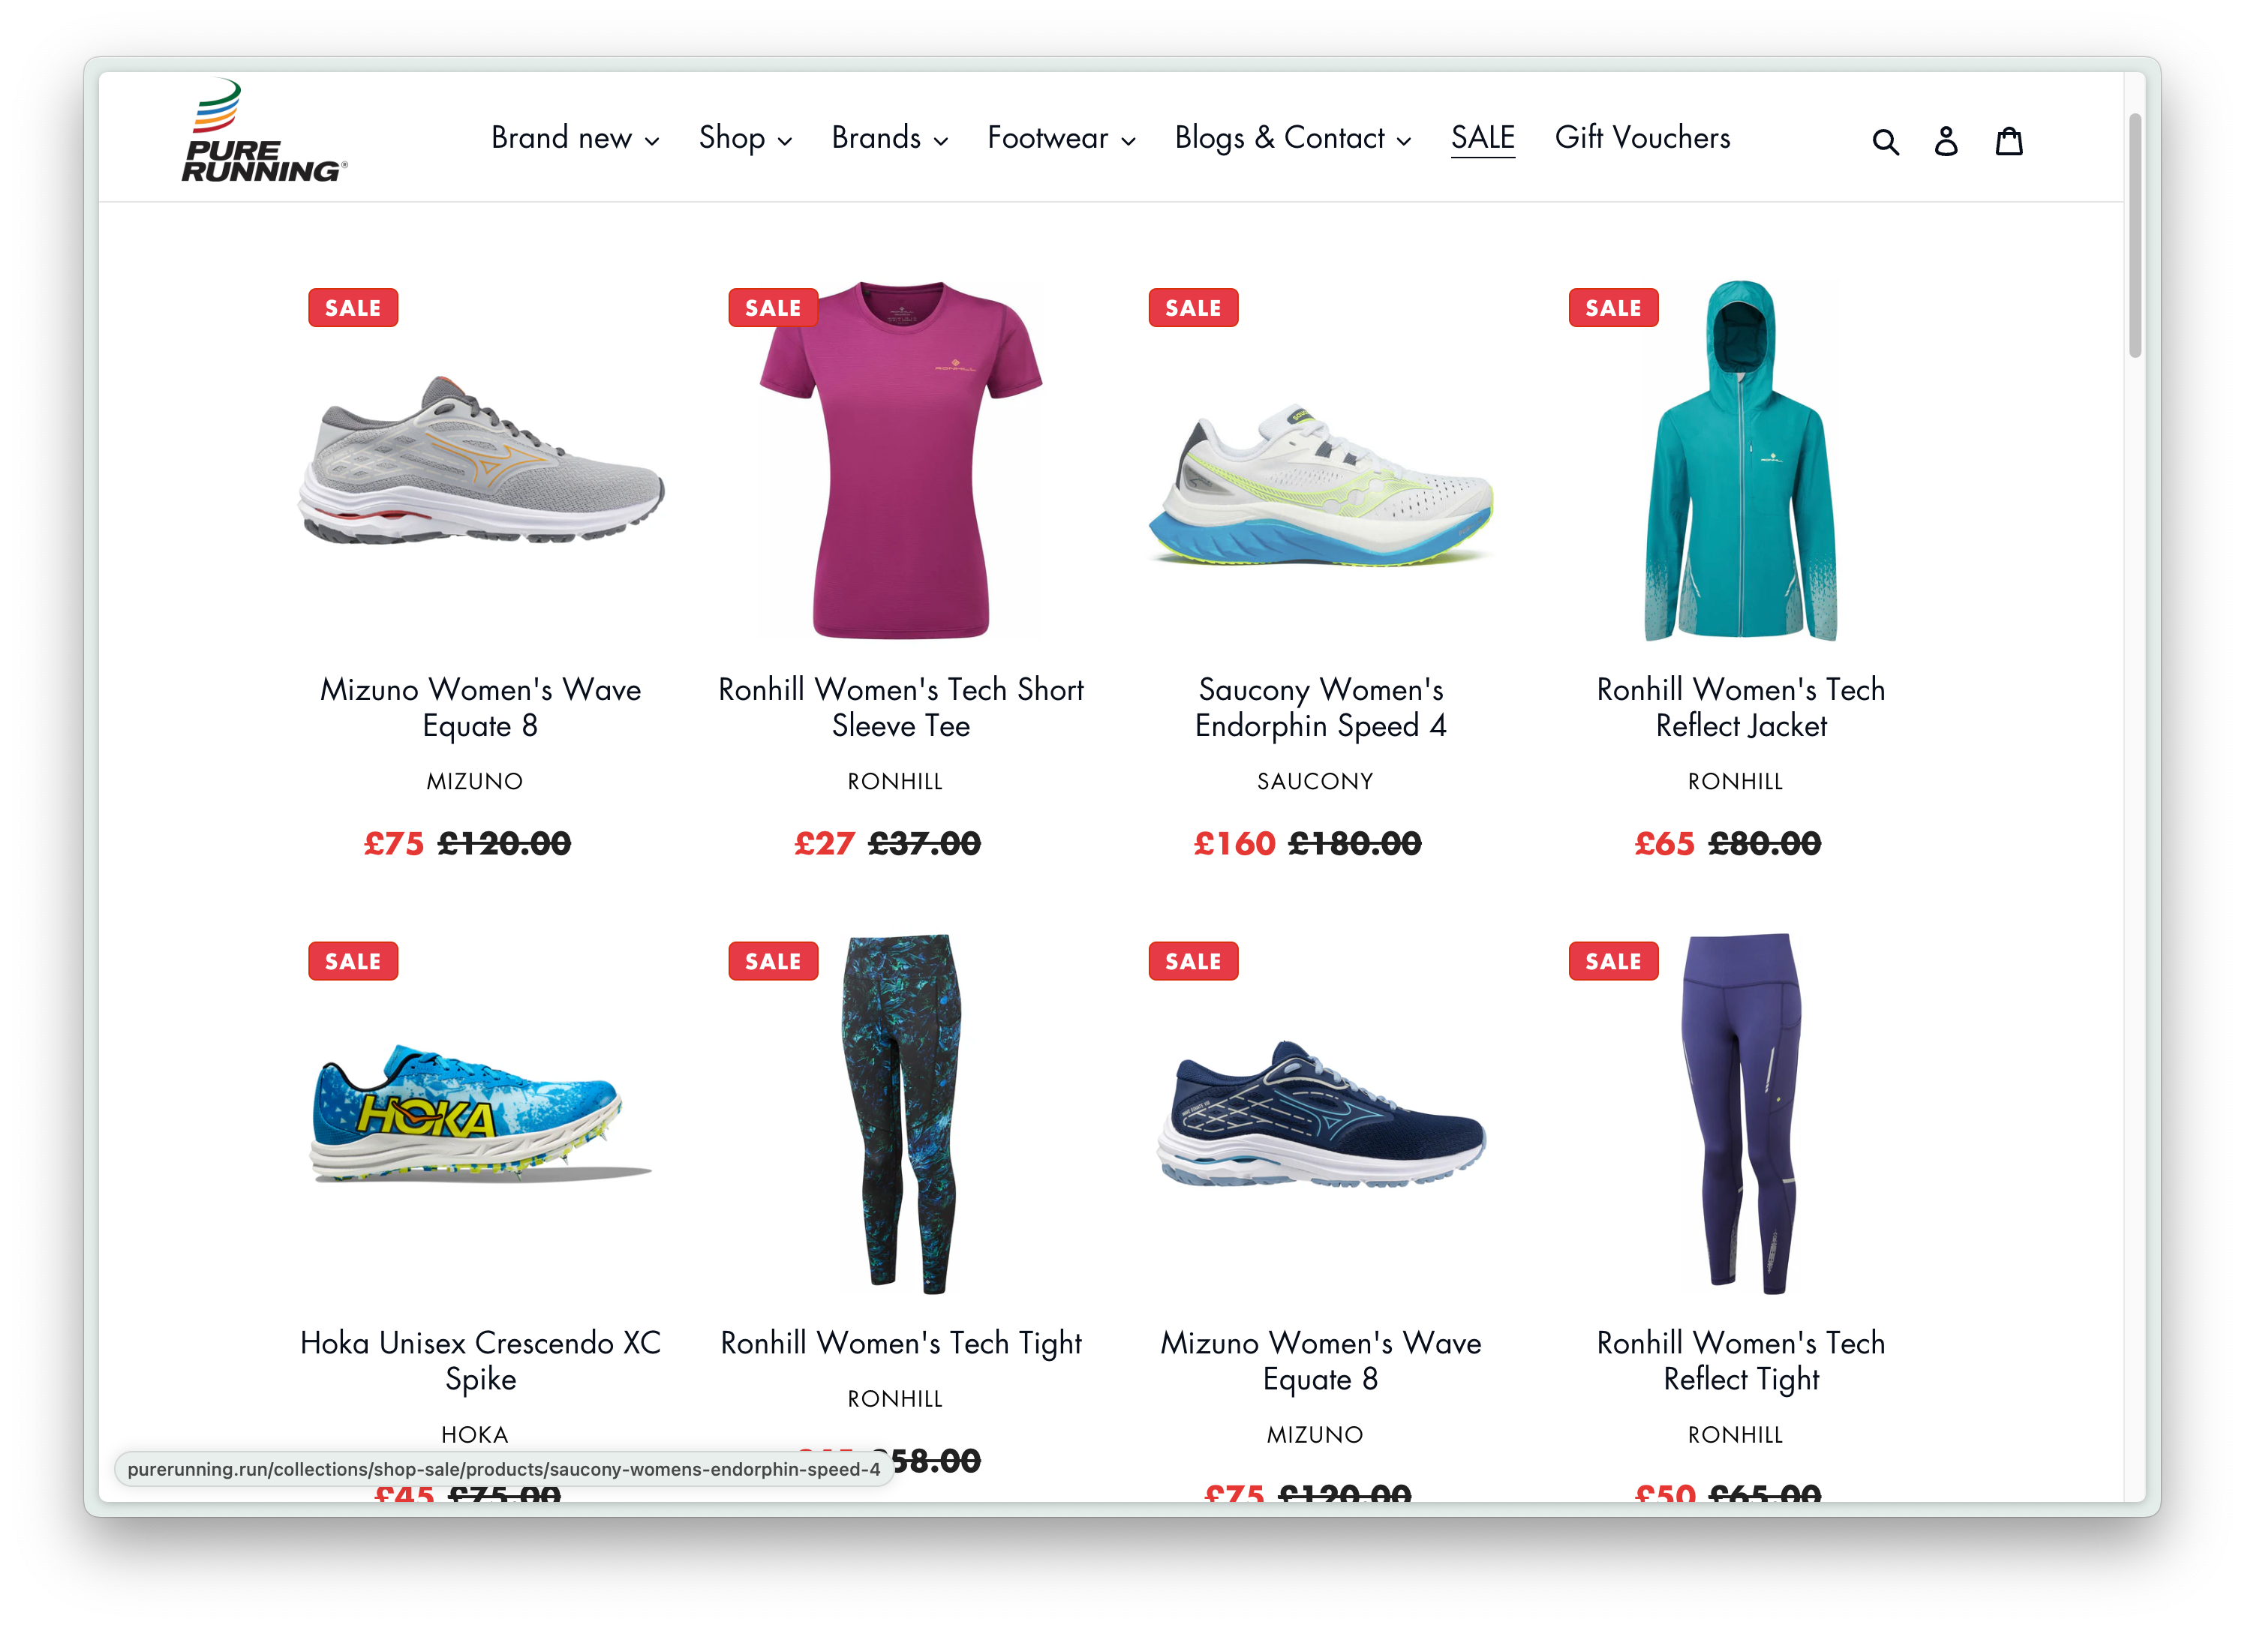Click the page vertical scrollbar
Viewport: 2245px width, 1628px height.
click(2134, 236)
